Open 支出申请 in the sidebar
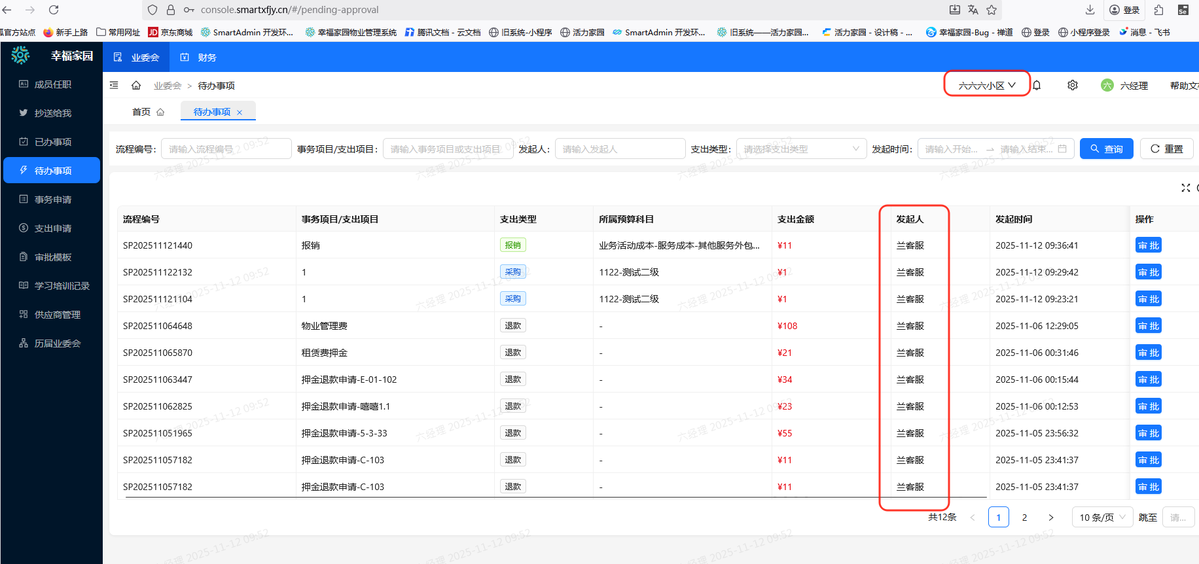Image resolution: width=1199 pixels, height=564 pixels. [52, 228]
